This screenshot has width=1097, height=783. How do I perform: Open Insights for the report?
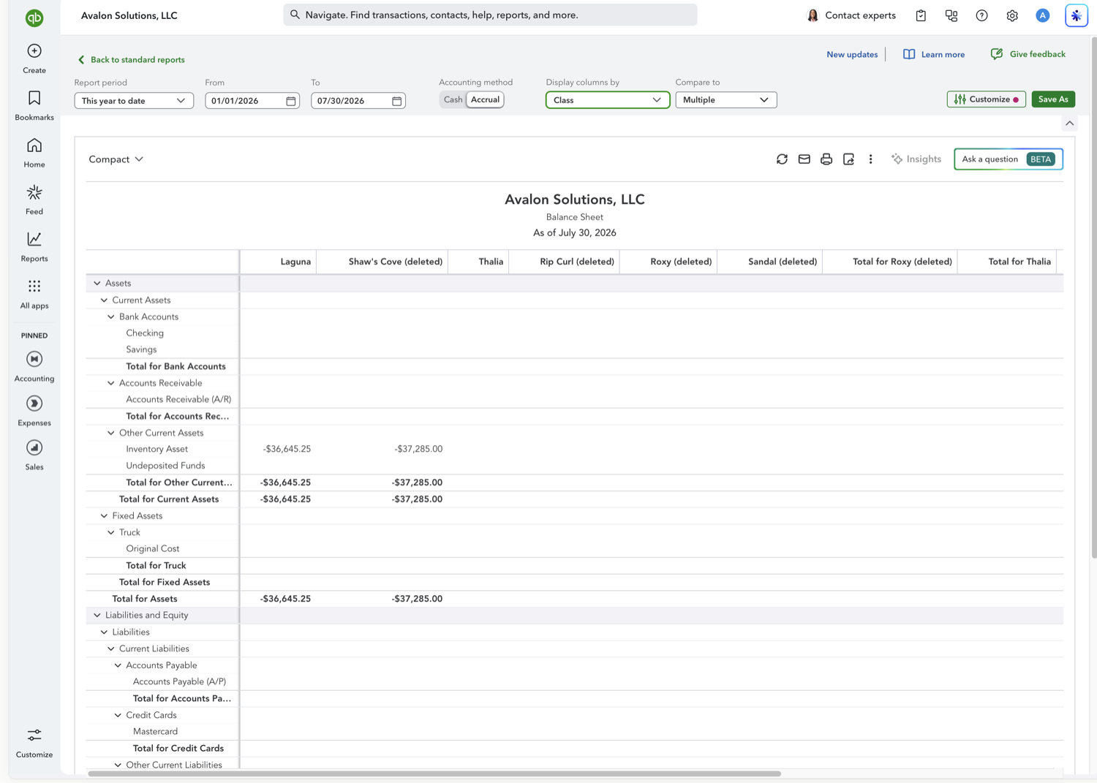(916, 159)
